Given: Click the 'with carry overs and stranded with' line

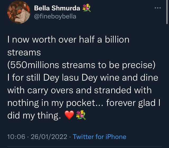Looking at the screenshot, I should 79,90.
